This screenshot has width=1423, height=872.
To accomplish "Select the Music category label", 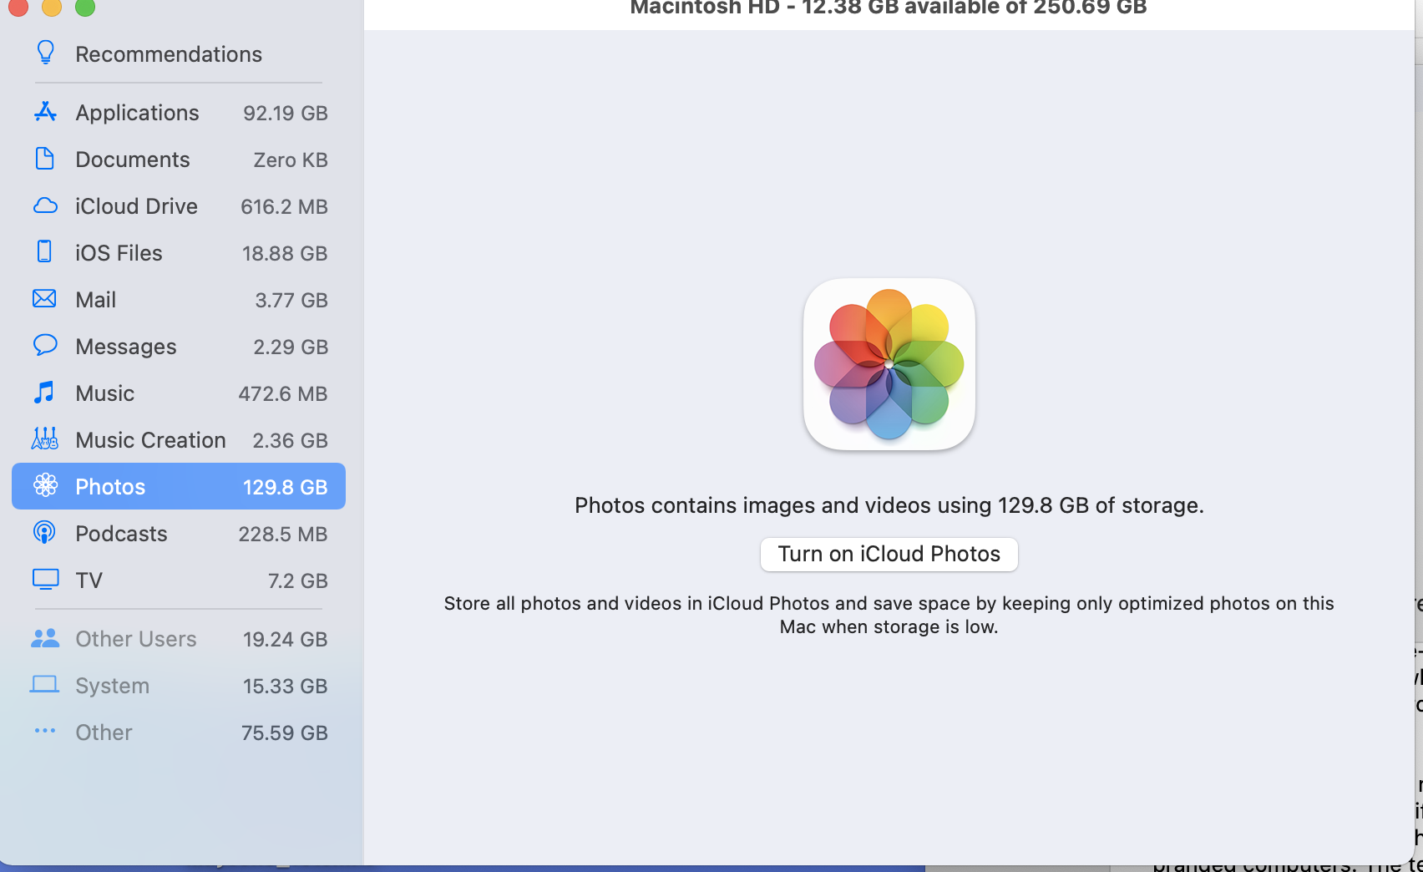I will pyautogui.click(x=104, y=393).
